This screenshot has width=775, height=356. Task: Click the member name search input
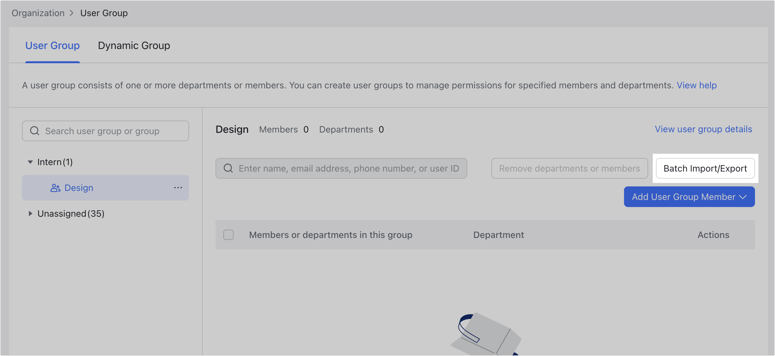[339, 168]
